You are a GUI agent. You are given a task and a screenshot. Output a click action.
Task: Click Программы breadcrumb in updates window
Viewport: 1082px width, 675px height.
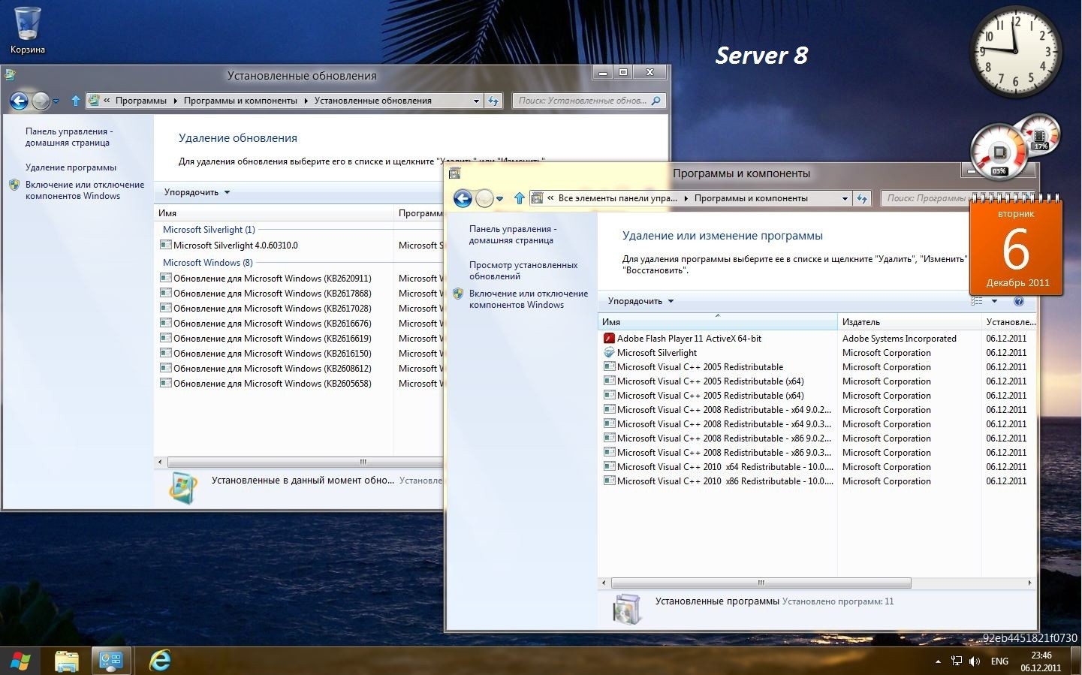coord(141,101)
